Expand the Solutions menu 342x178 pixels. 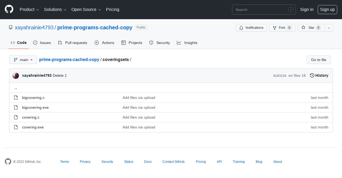click(x=55, y=9)
